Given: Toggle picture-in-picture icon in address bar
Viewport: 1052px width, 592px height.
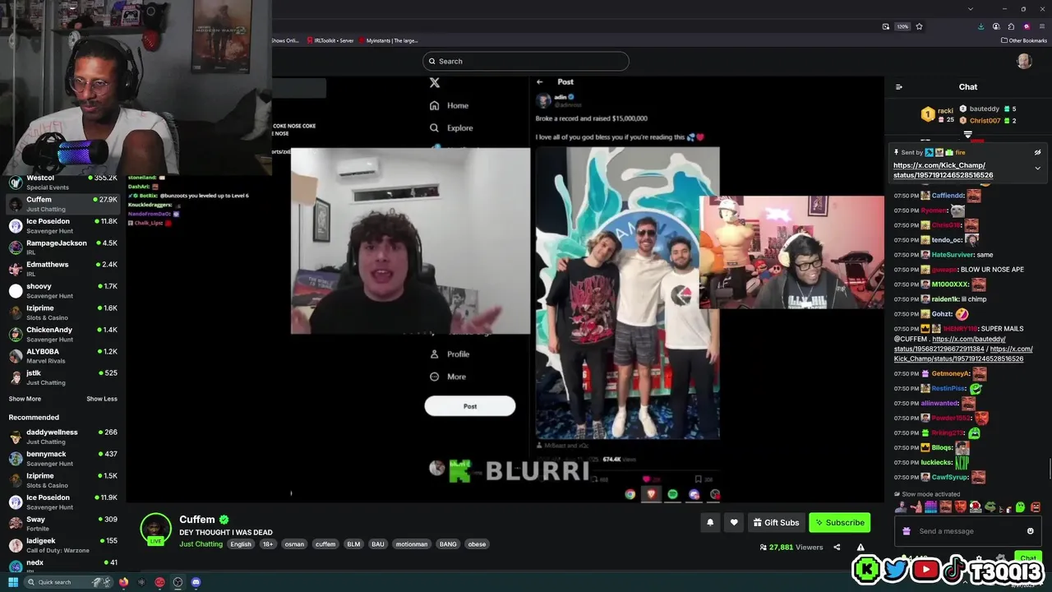Looking at the screenshot, I should point(885,26).
